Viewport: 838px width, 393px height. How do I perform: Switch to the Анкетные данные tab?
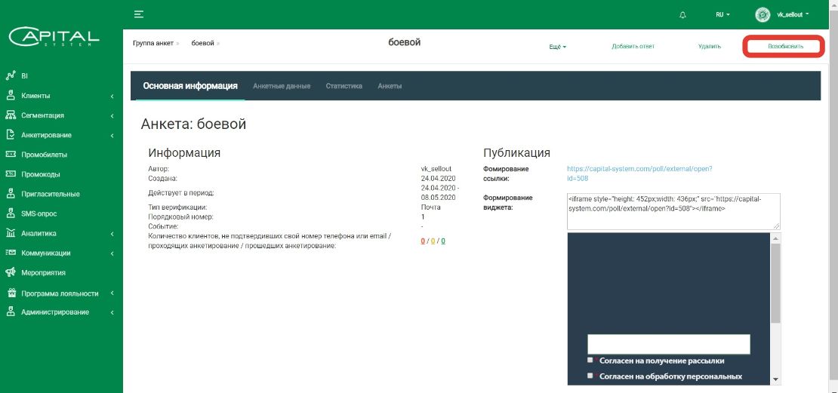(282, 86)
